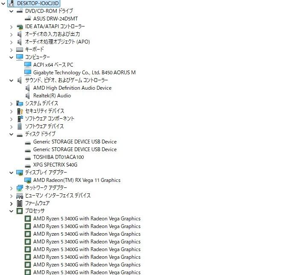The image size is (289, 275).
Task: Expand the ネットワーク アダプター category
Action: (12, 188)
